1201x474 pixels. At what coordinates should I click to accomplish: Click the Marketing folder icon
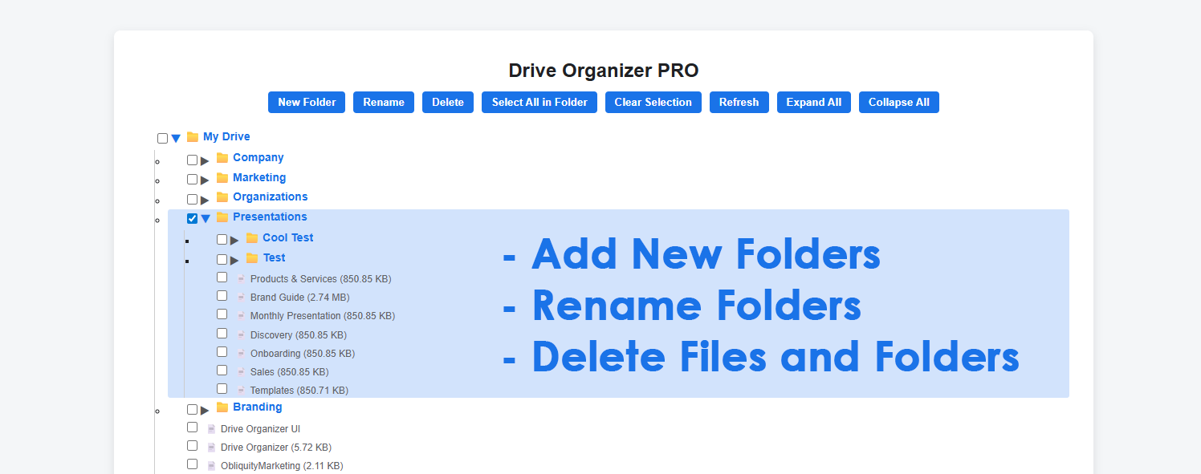click(x=222, y=178)
